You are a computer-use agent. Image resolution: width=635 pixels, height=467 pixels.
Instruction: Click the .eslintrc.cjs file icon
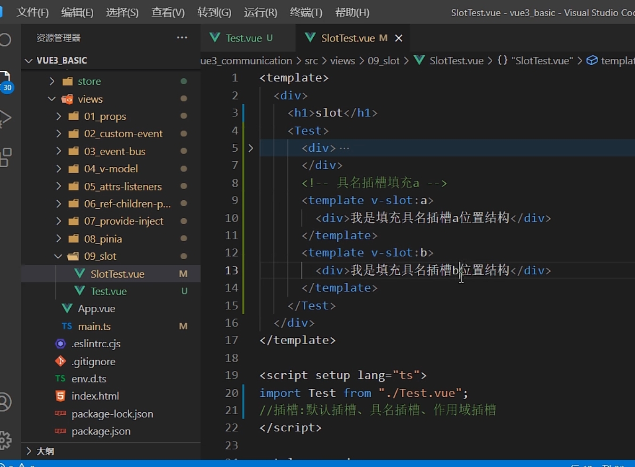[x=60, y=344]
